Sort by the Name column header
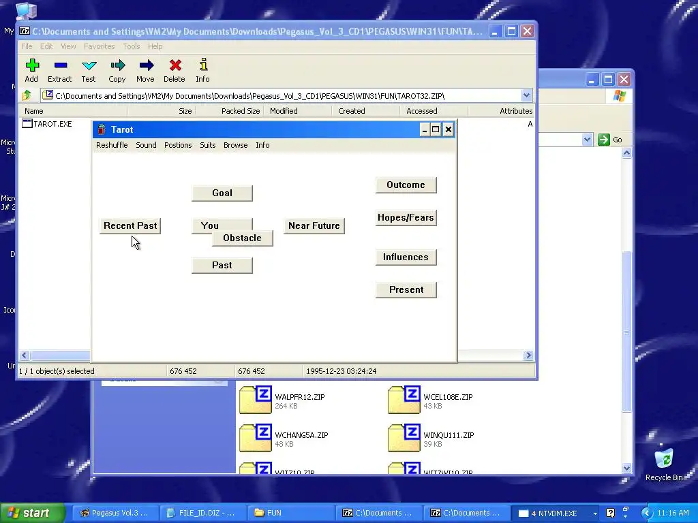This screenshot has height=523, width=698. point(74,111)
